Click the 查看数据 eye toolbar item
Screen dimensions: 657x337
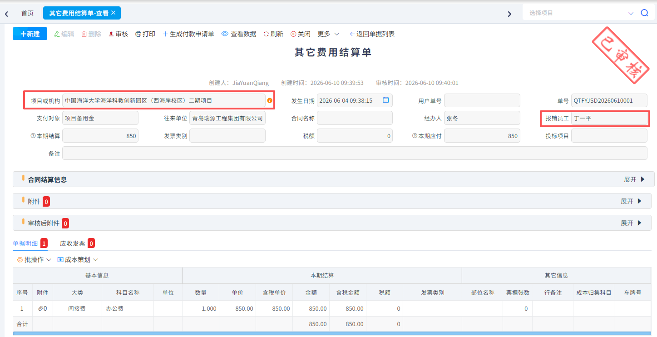point(239,34)
